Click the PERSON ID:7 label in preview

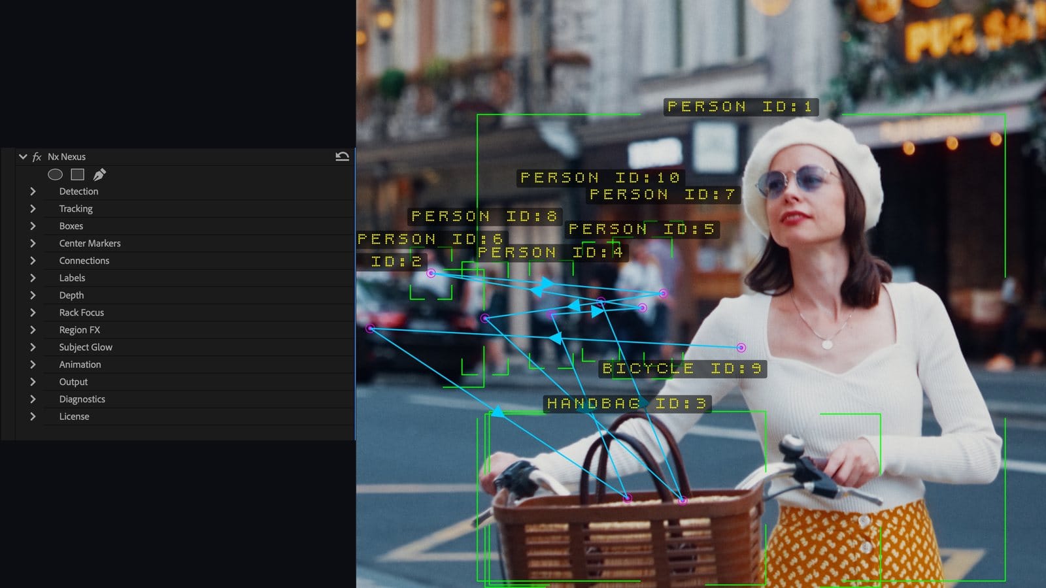click(x=662, y=195)
